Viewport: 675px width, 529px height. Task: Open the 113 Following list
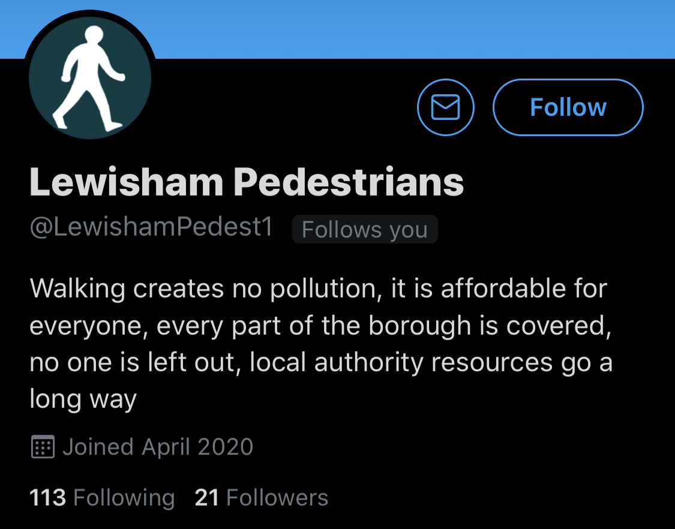pyautogui.click(x=102, y=498)
